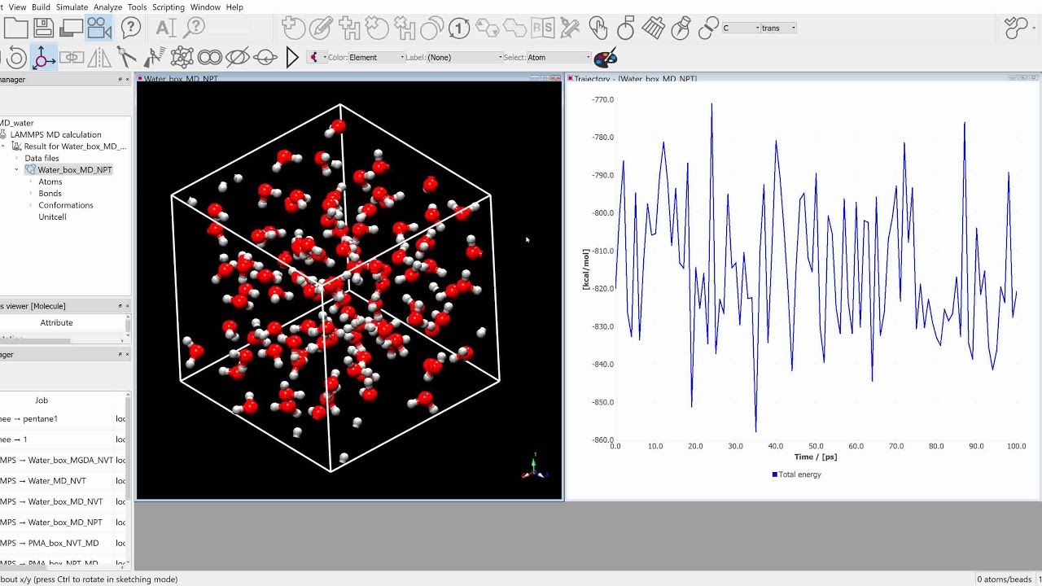Click the chain link bond icon

pos(708,28)
